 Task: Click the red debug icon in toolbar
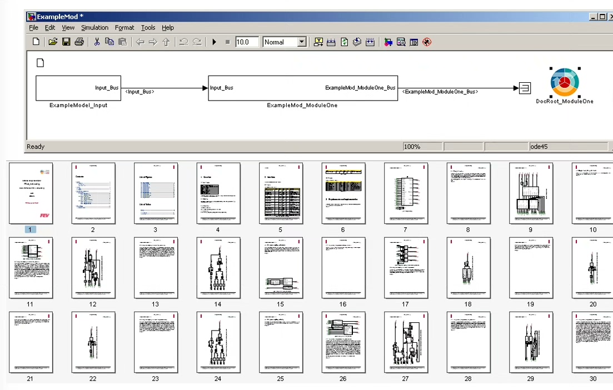click(427, 42)
